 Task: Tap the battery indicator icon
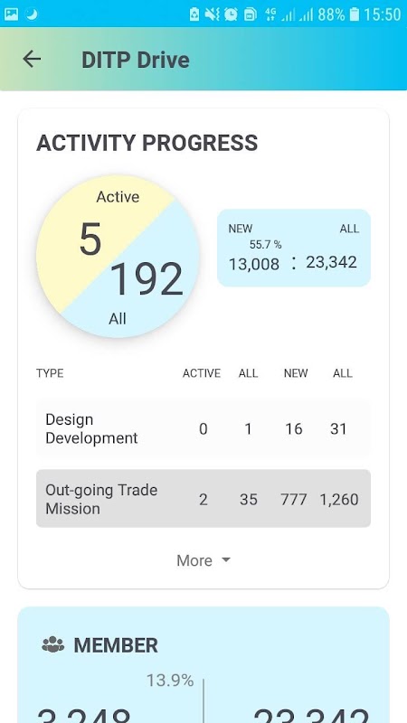point(354,14)
